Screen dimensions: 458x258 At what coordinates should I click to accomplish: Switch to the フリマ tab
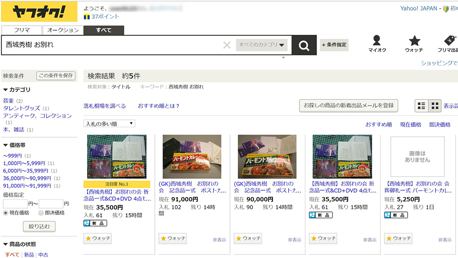coord(22,30)
